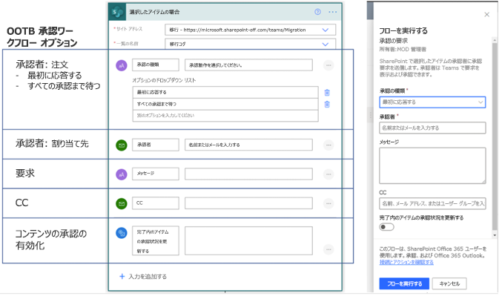The image size is (502, 296).
Task: Click the 承認動作を選択してください description field
Action: coord(248,65)
